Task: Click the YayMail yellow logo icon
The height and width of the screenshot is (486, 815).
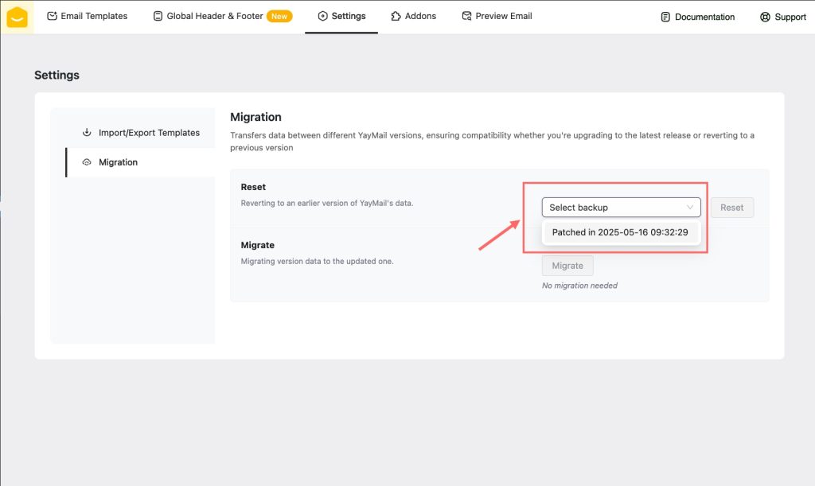Action: point(18,17)
